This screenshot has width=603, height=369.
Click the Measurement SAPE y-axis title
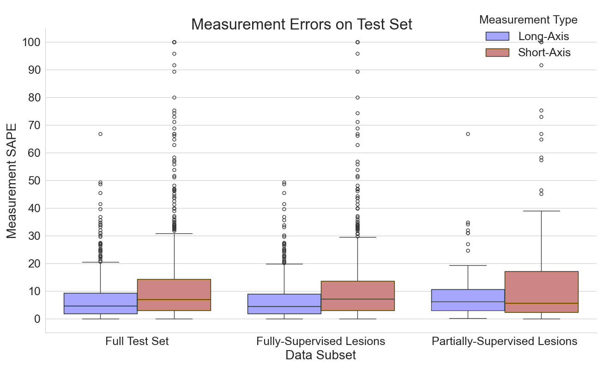click(x=12, y=180)
